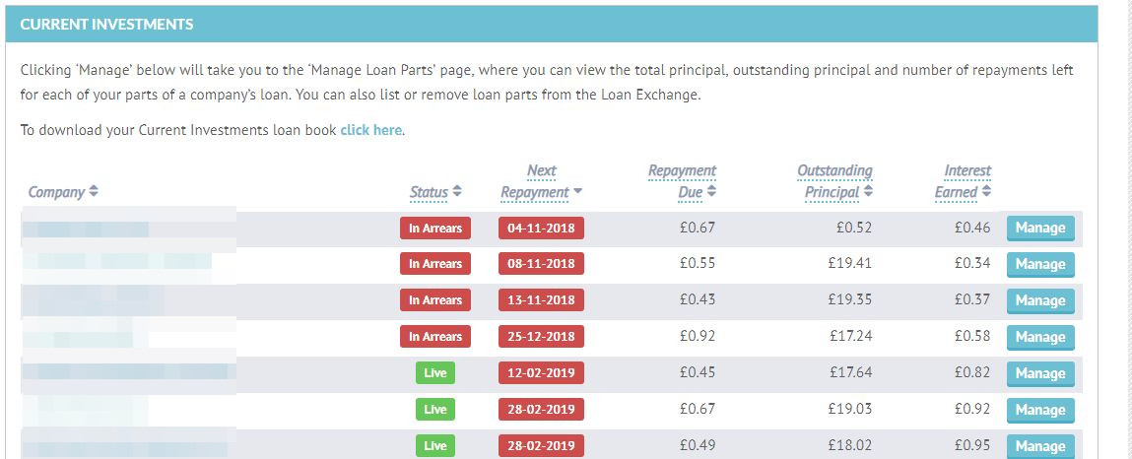Image resolution: width=1132 pixels, height=459 pixels.
Task: Sort by Outstanding Principal arrows
Action: (868, 192)
